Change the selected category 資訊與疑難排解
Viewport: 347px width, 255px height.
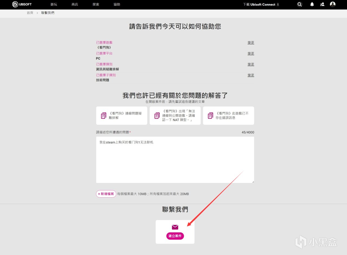[x=251, y=64]
